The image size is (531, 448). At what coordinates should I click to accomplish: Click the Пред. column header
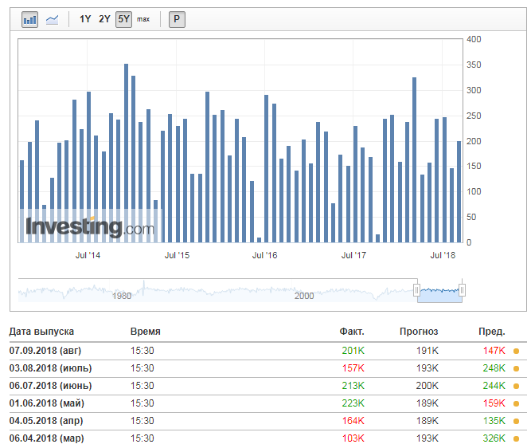pos(492,332)
